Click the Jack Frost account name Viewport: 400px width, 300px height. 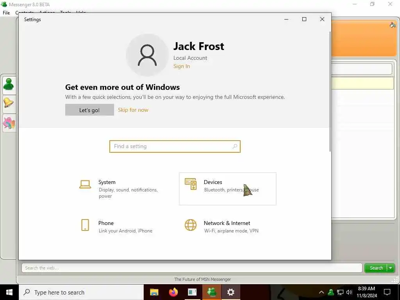tap(199, 46)
